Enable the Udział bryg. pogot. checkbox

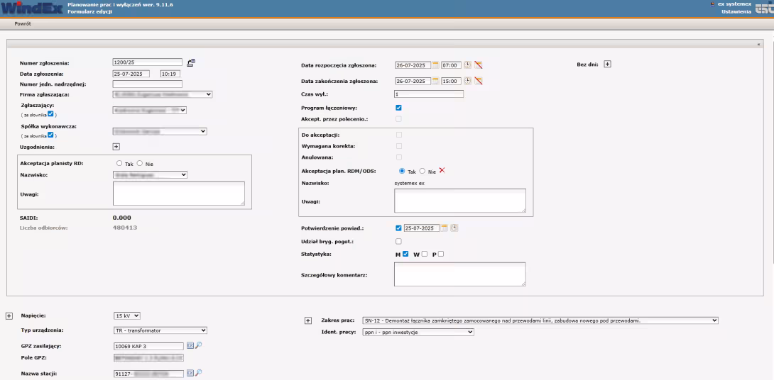pos(398,242)
